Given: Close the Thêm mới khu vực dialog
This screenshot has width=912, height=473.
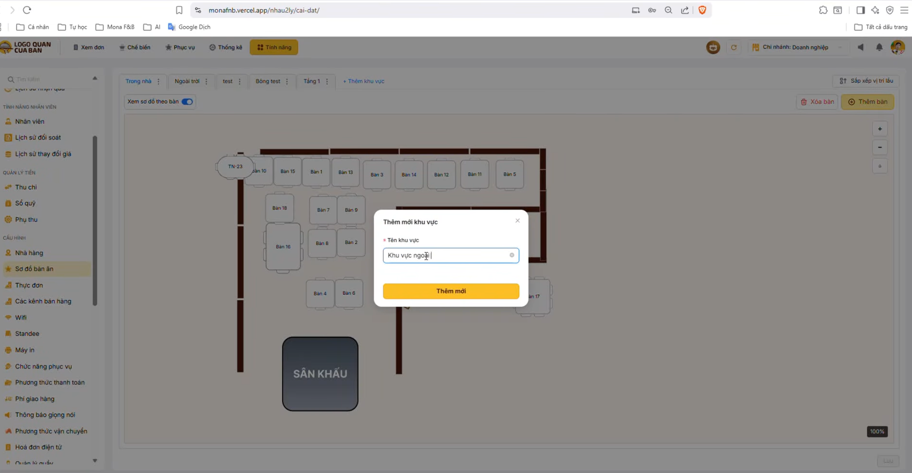Looking at the screenshot, I should 517,221.
